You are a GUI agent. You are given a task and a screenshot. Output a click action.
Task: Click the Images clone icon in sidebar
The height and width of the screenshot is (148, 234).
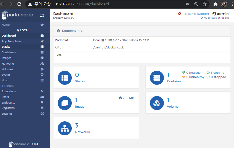42,58
